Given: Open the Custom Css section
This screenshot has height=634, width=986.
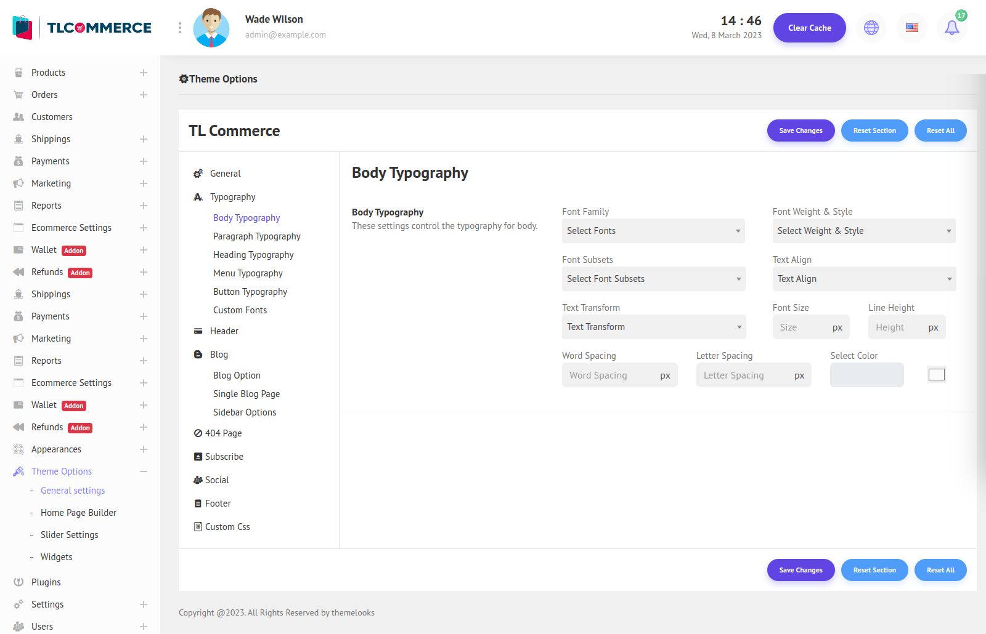Looking at the screenshot, I should 227,527.
